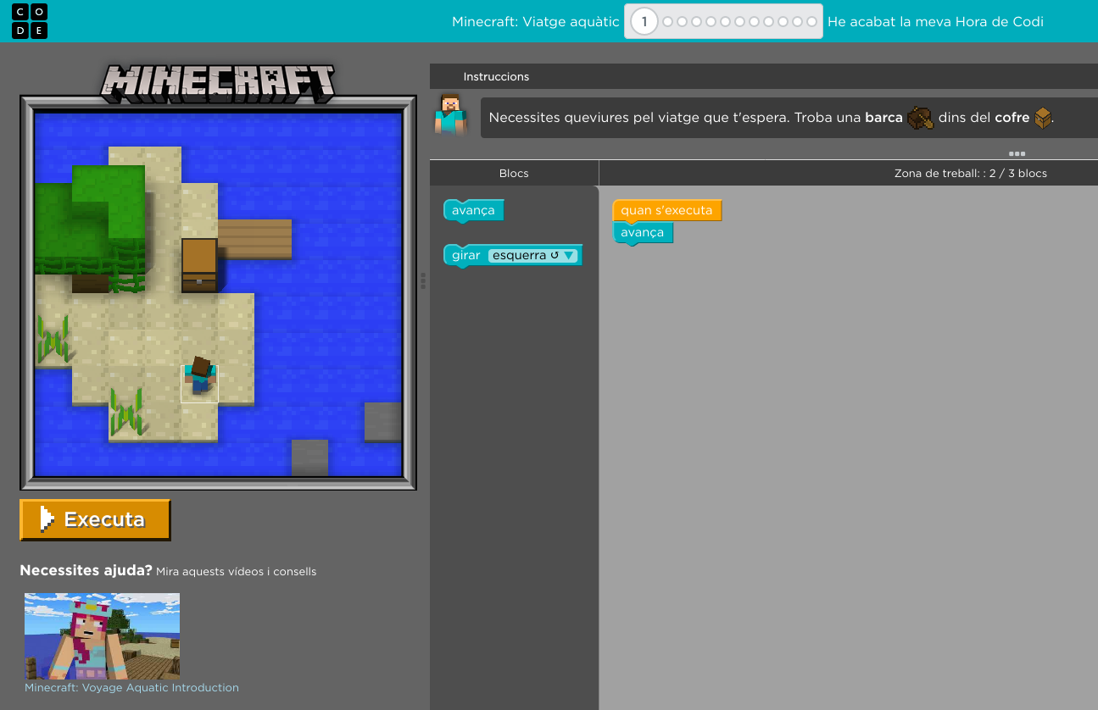The width and height of the screenshot is (1098, 710).
Task: Open the help video thumbnail
Action: coord(102,635)
